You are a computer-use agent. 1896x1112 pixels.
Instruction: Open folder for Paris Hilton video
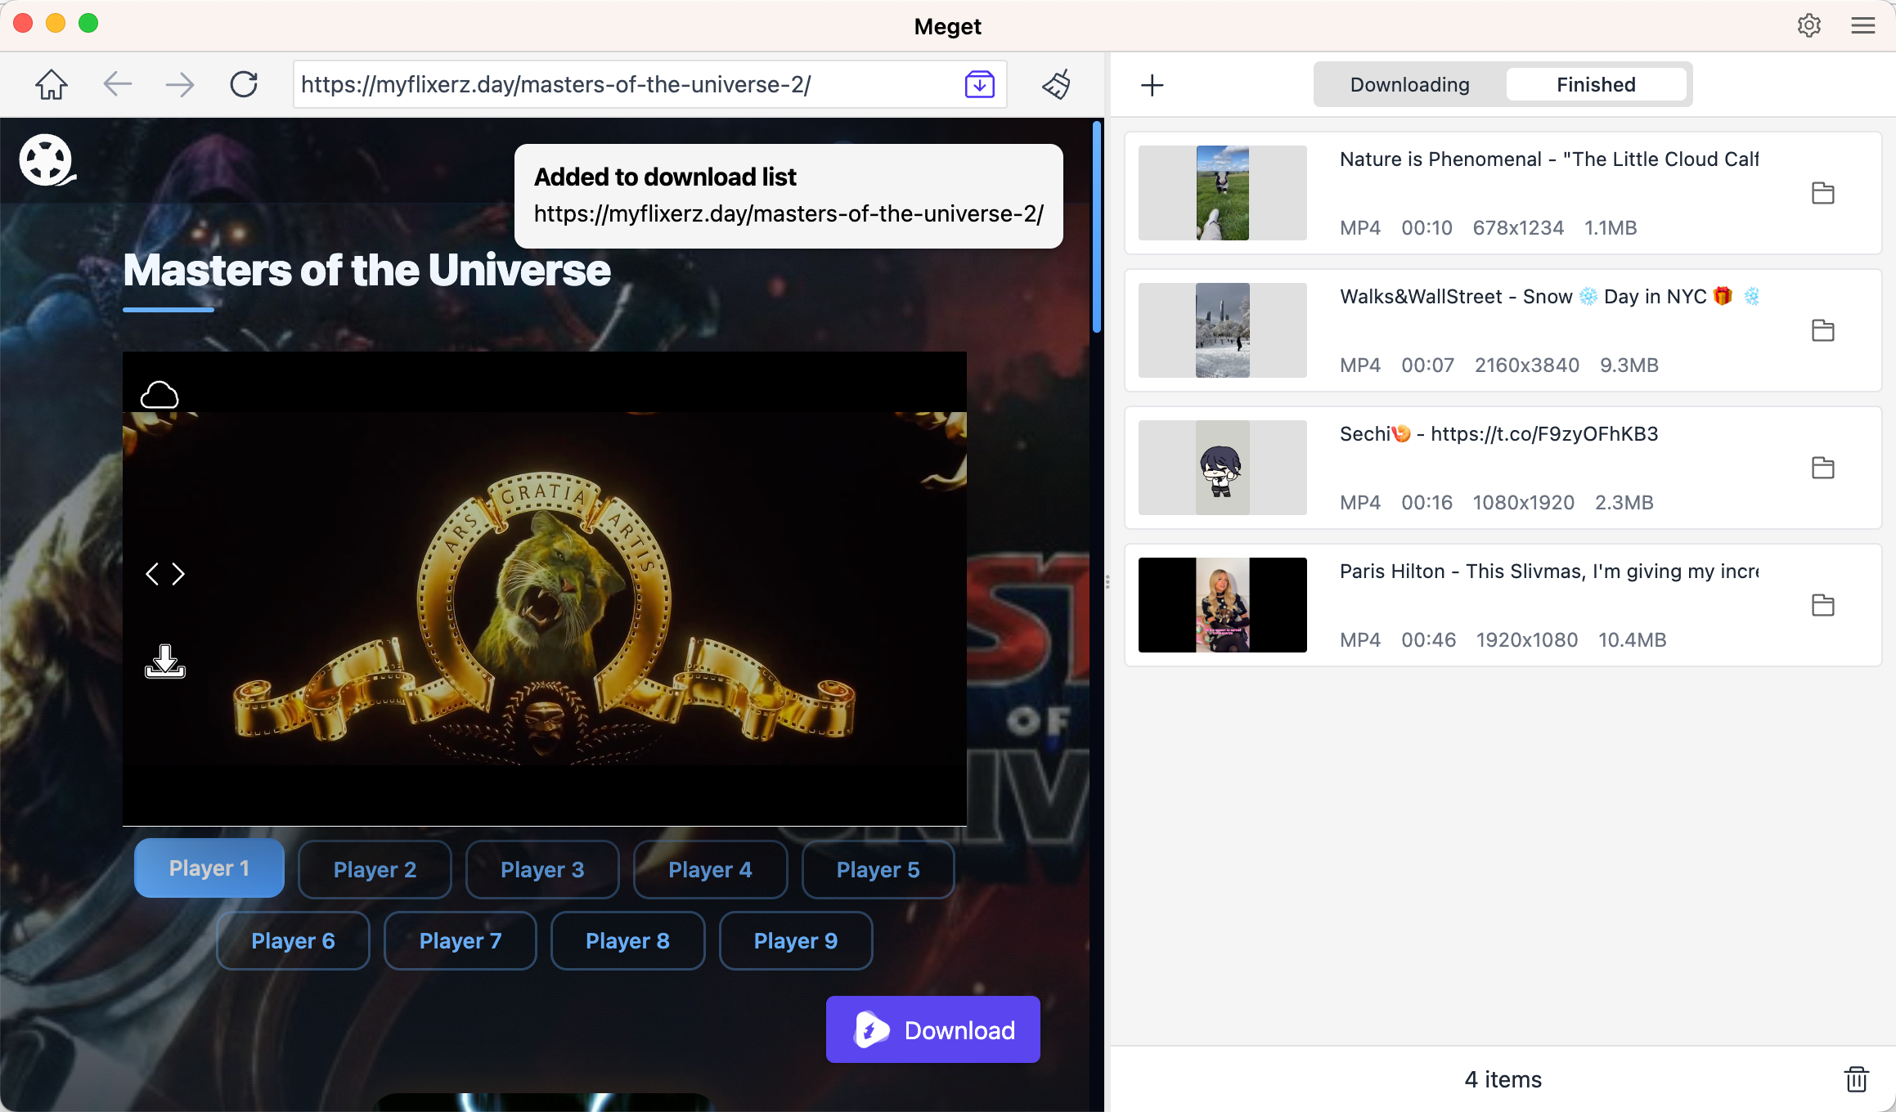pos(1822,605)
